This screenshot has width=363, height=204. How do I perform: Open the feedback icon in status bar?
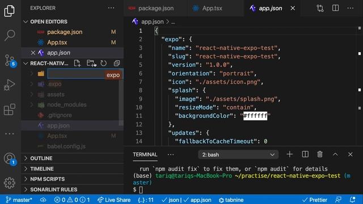(x=338, y=200)
